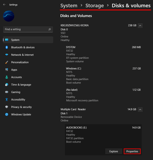This screenshot has width=153, height=160.
Task: Navigate to System breadcrumb
Action: 69,6
